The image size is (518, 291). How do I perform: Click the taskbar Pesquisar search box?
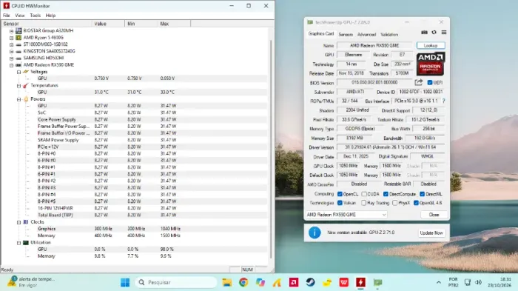176,282
